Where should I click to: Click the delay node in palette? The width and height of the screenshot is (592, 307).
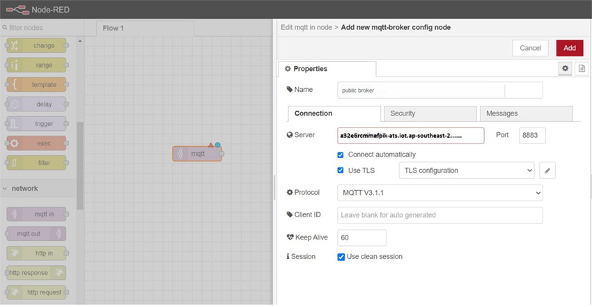pyautogui.click(x=38, y=104)
